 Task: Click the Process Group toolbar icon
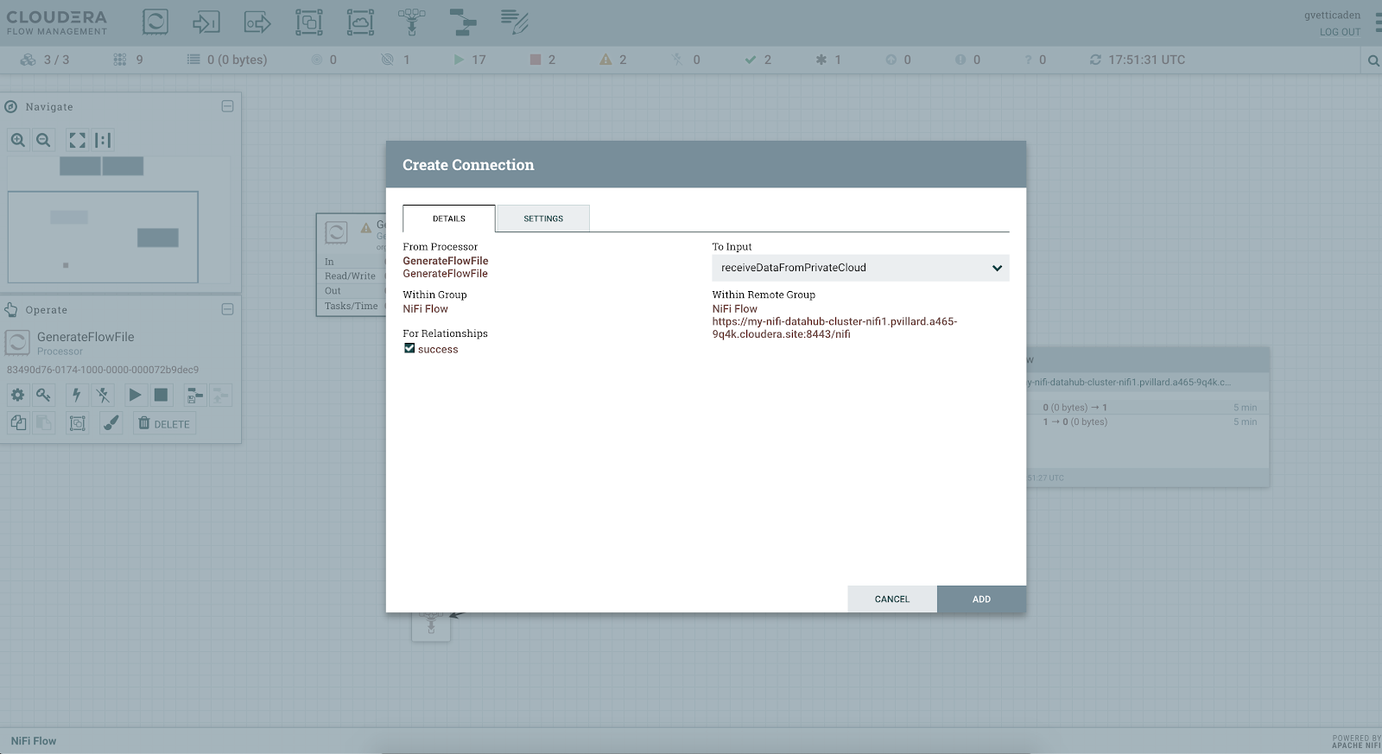[308, 22]
